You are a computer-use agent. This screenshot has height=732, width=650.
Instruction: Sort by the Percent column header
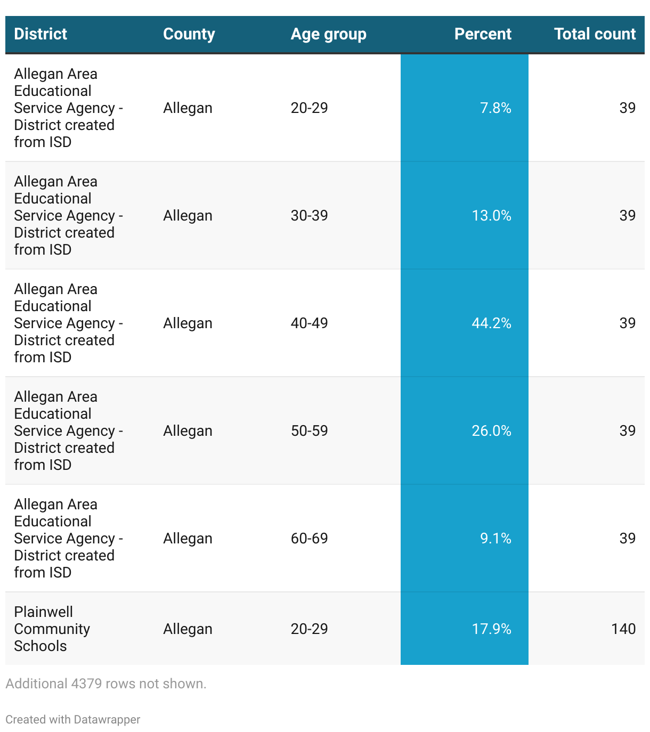coord(482,34)
